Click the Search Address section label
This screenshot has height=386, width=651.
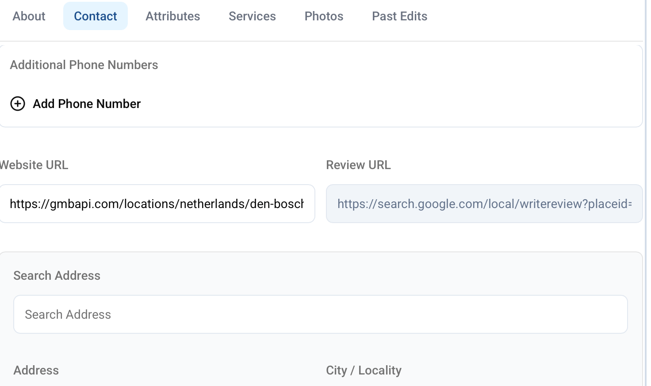coord(57,276)
